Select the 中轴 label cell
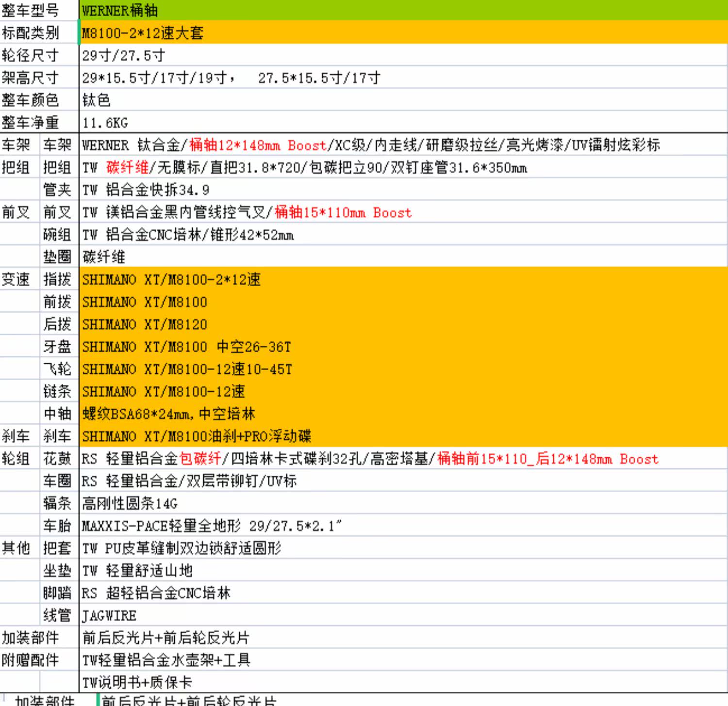Screen dimensions: 728x706 pyautogui.click(x=59, y=413)
